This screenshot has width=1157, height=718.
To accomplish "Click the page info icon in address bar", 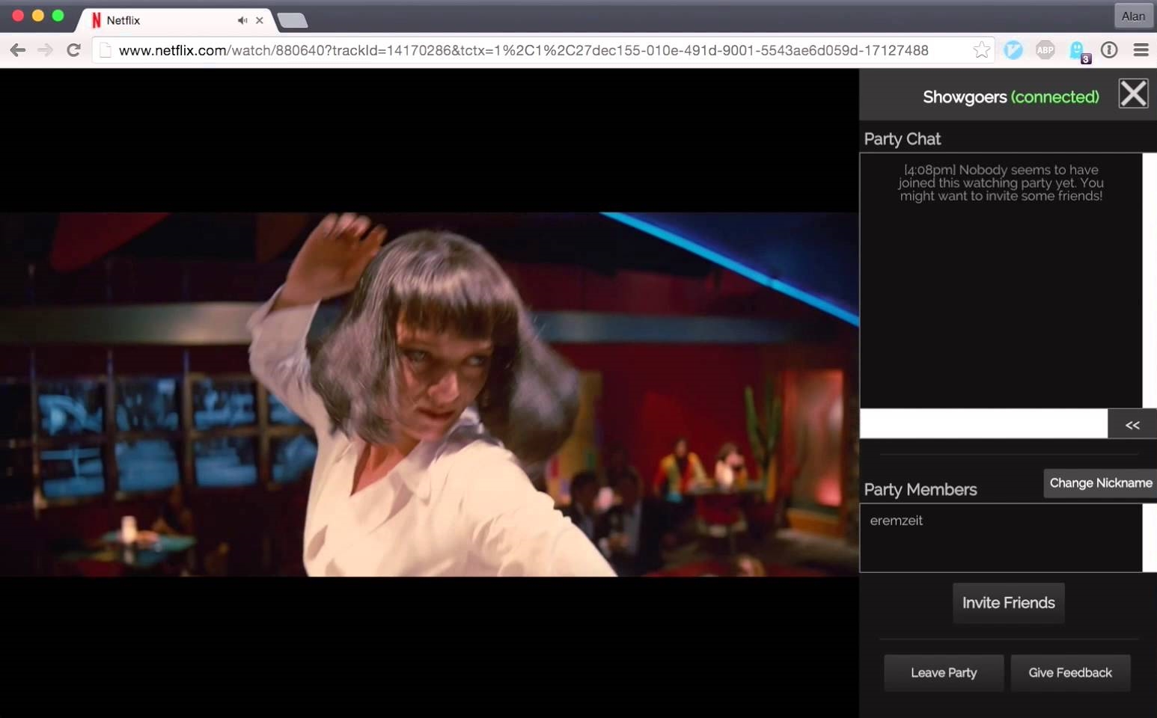I will 106,50.
